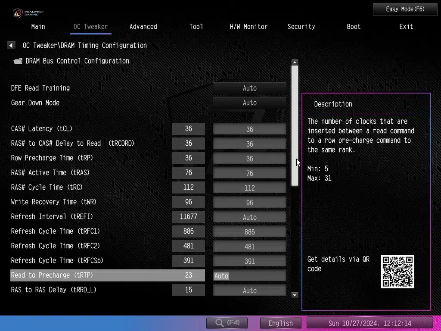The image size is (441, 331).
Task: Click RAS to RAS Delay (tRRD_L) Auto field
Action: coord(249,290)
